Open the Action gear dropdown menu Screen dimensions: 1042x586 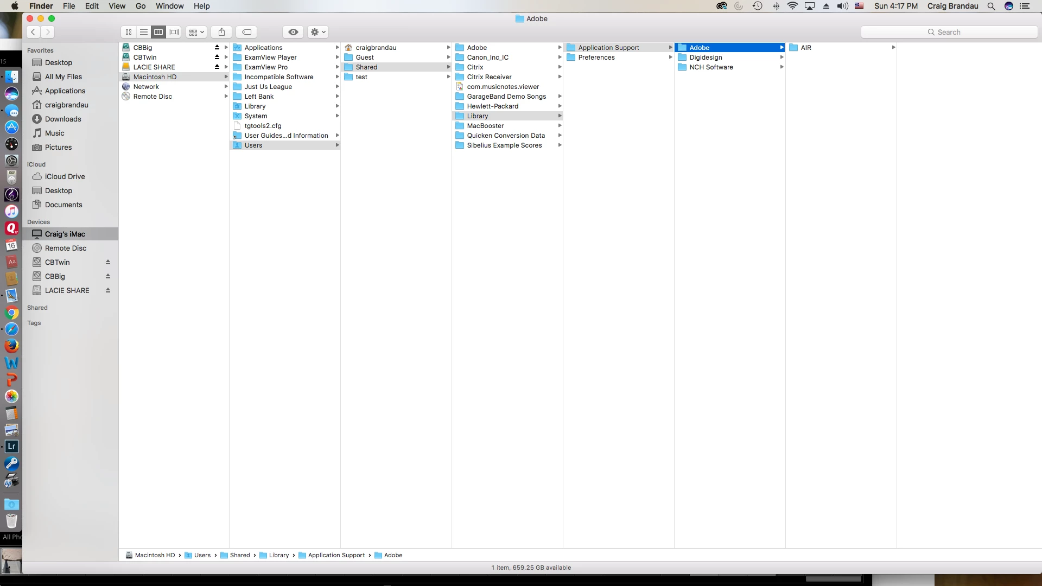pyautogui.click(x=318, y=32)
